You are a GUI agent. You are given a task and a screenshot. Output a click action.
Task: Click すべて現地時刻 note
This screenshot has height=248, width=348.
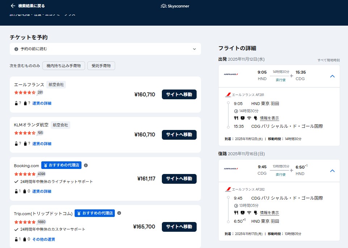(328, 60)
